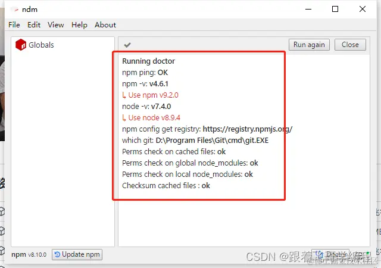Click the red Globals package icon
The image size is (381, 268).
click(x=21, y=45)
